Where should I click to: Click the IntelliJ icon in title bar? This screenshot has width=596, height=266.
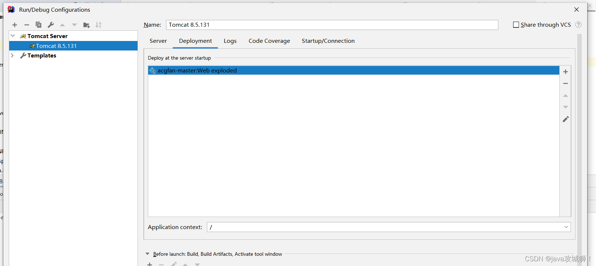point(11,10)
